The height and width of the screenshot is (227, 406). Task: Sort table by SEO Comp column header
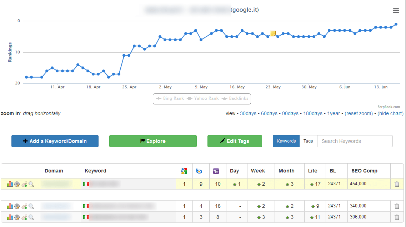pyautogui.click(x=364, y=171)
